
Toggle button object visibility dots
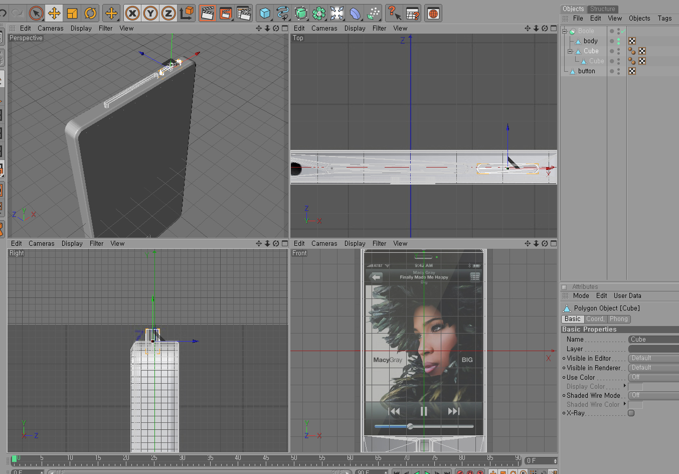(618, 71)
